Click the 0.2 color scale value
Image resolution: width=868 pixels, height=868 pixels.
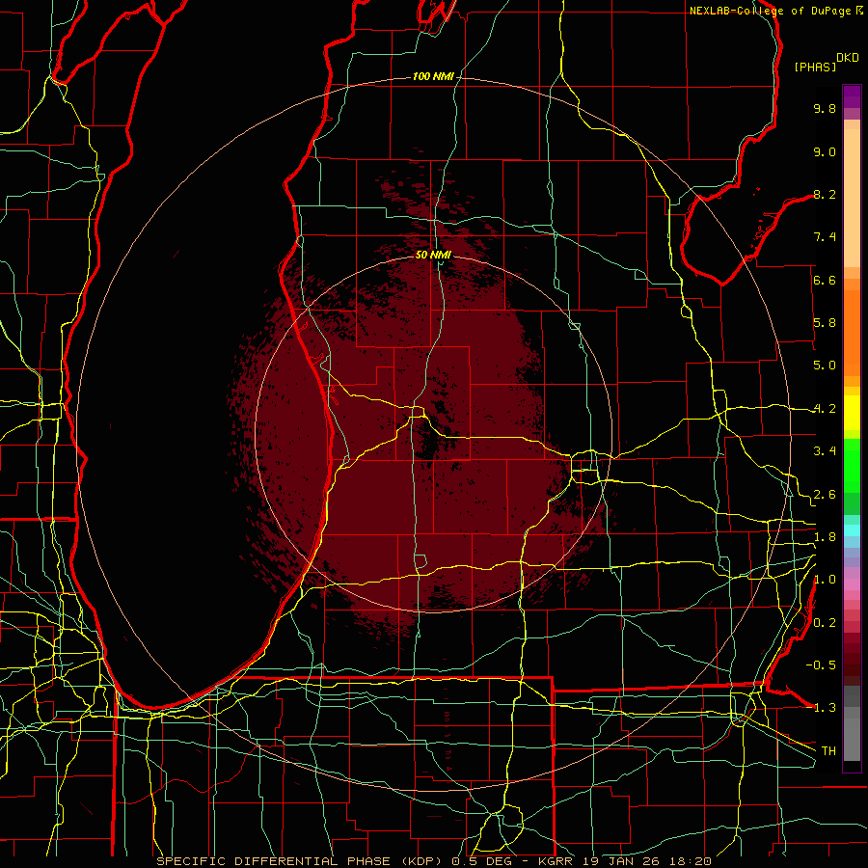click(825, 623)
